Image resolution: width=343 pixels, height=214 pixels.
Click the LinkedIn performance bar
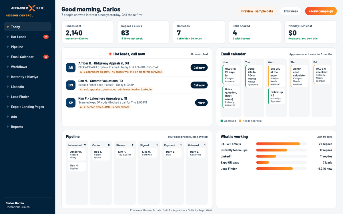[x=282, y=156]
